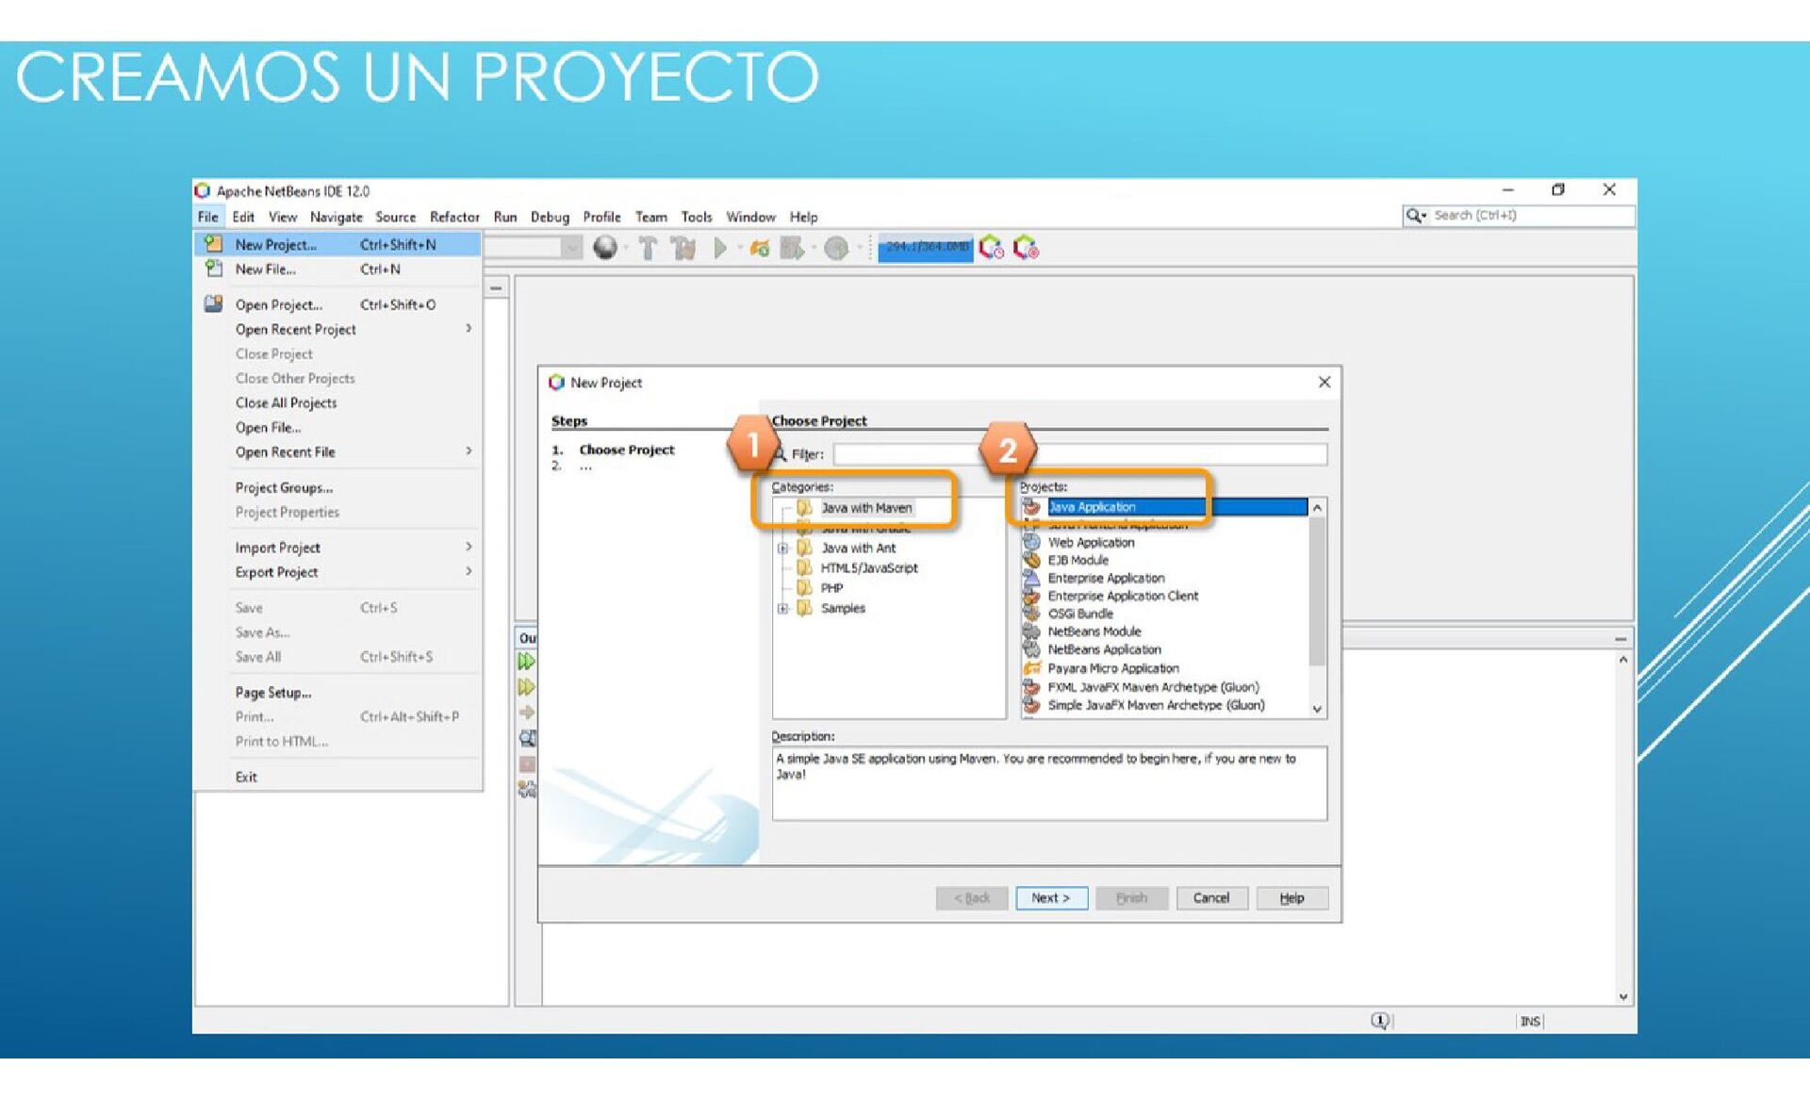The height and width of the screenshot is (1099, 1810).
Task: Click the memory usage heap bar
Action: 925,248
